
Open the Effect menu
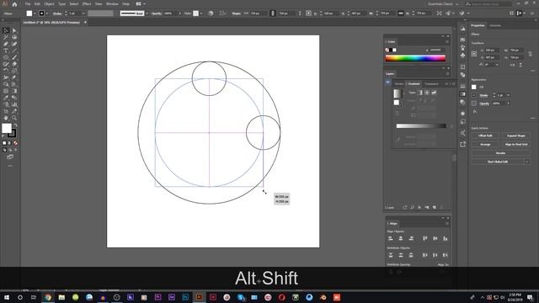86,4
